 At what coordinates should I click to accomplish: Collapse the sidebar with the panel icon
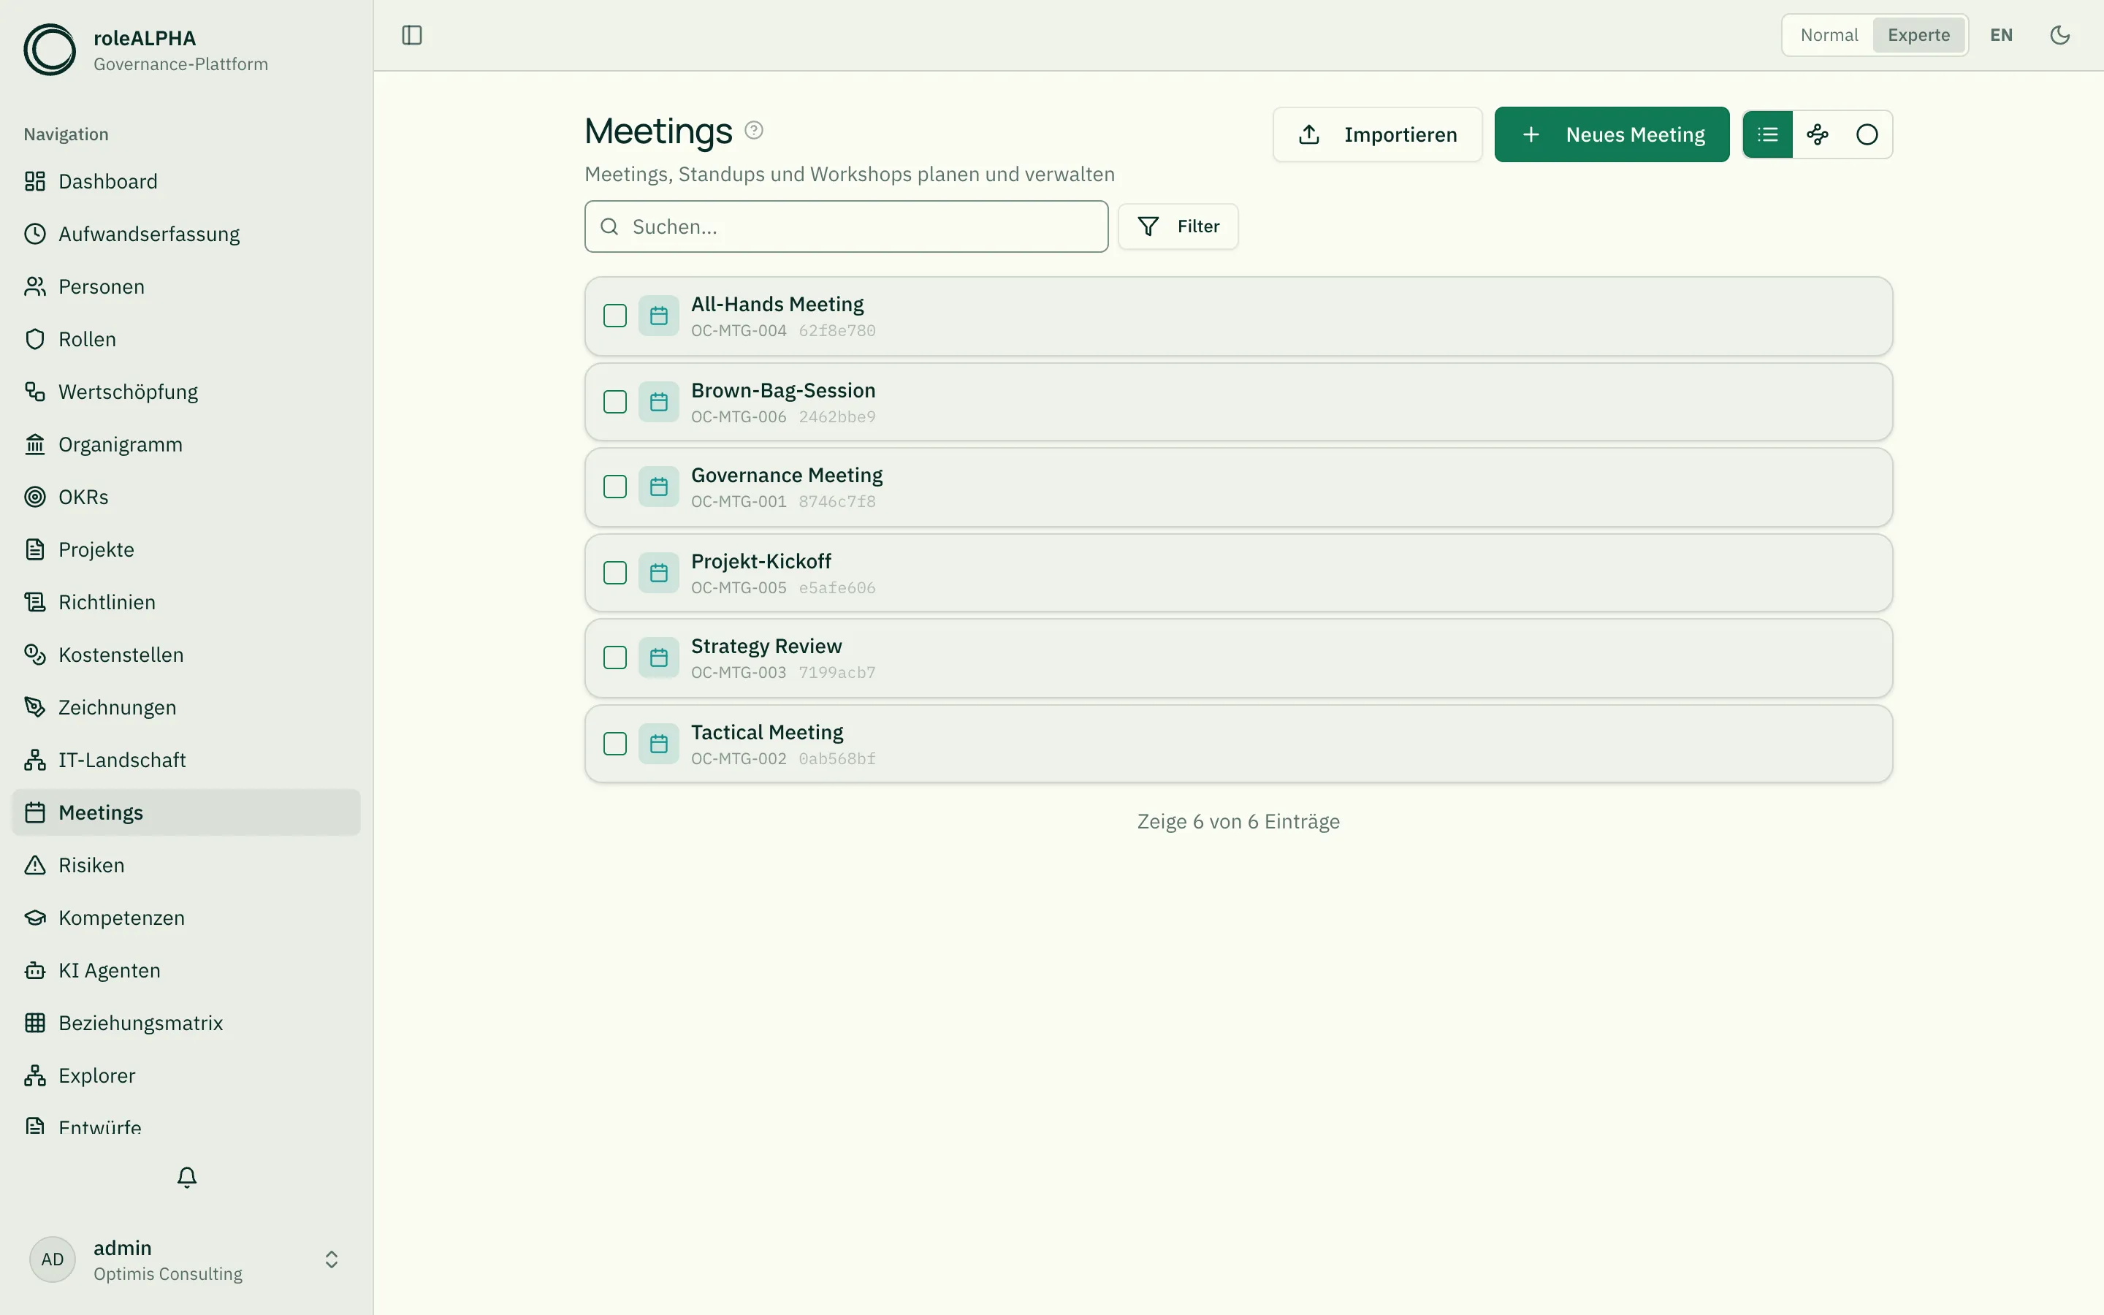click(412, 35)
